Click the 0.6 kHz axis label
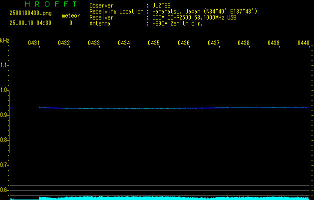The image size is (314, 200). tap(4, 190)
